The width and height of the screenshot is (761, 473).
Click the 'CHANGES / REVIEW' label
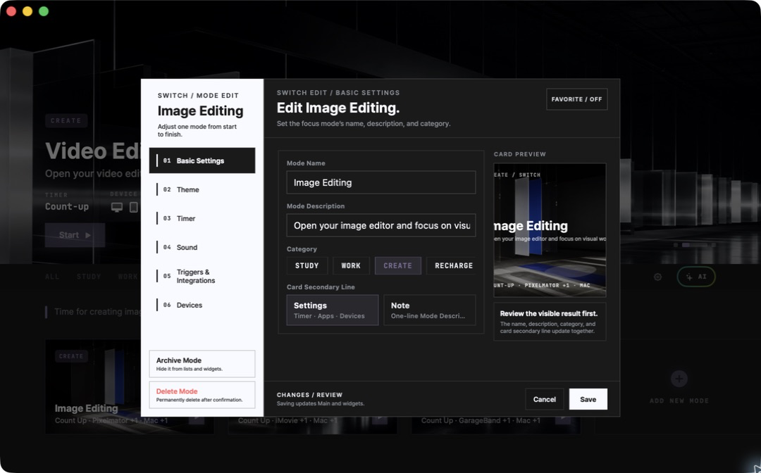tap(309, 395)
